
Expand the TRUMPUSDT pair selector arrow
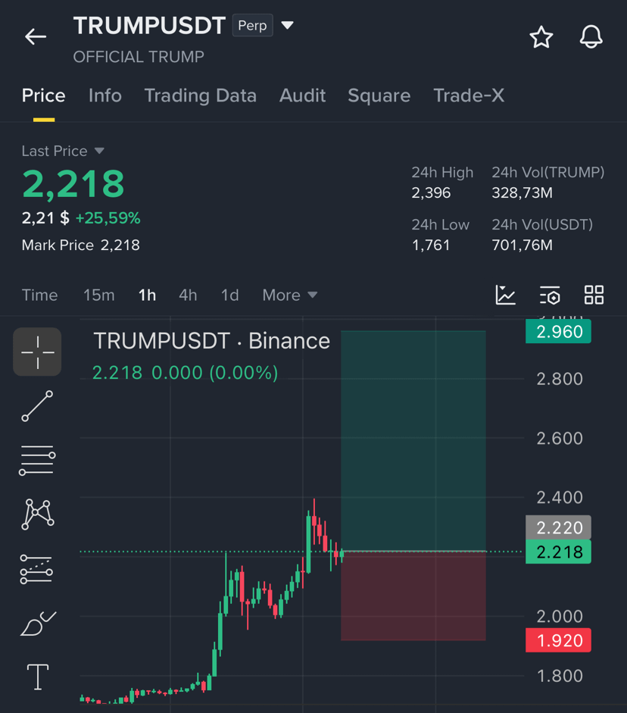click(287, 25)
